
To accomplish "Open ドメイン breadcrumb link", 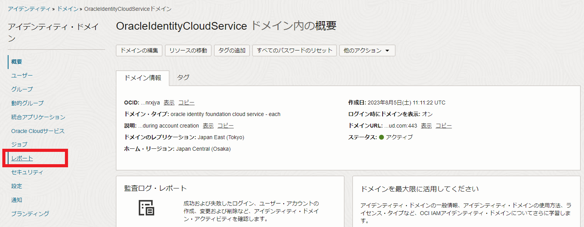I will pos(68,8).
